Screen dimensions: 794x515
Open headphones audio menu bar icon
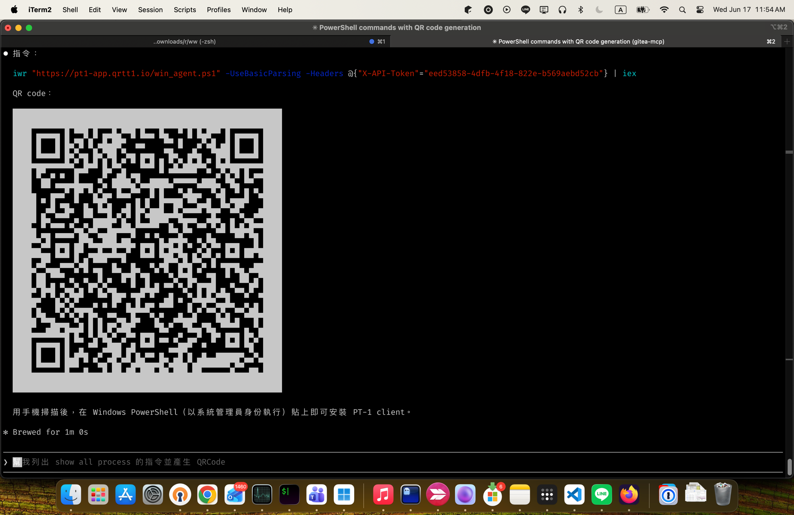click(x=562, y=10)
